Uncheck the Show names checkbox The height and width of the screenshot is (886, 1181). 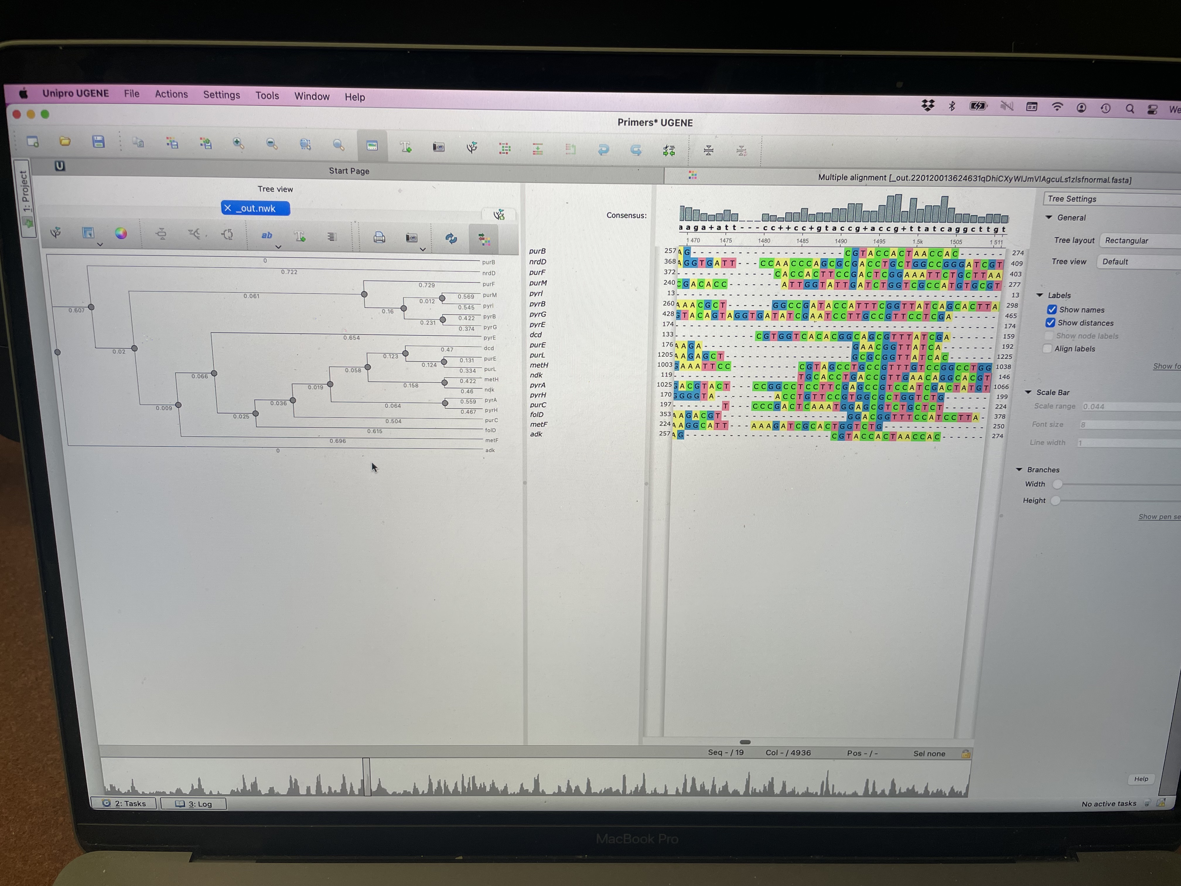click(x=1052, y=310)
